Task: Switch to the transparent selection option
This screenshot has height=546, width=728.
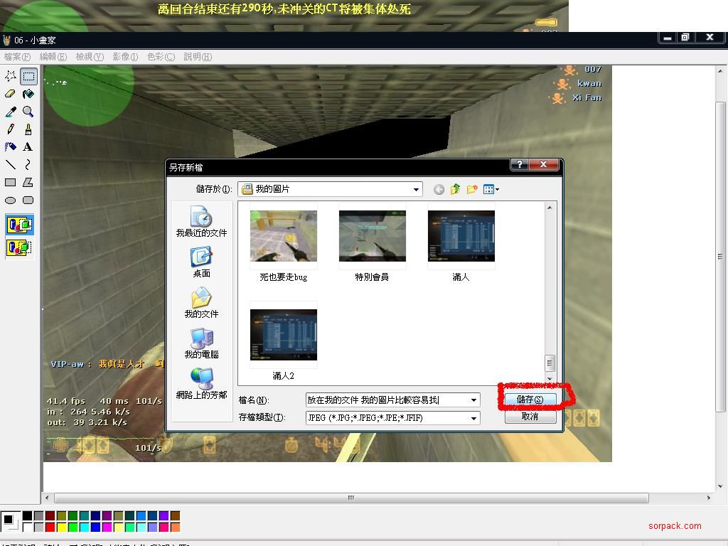Action: coord(19,248)
